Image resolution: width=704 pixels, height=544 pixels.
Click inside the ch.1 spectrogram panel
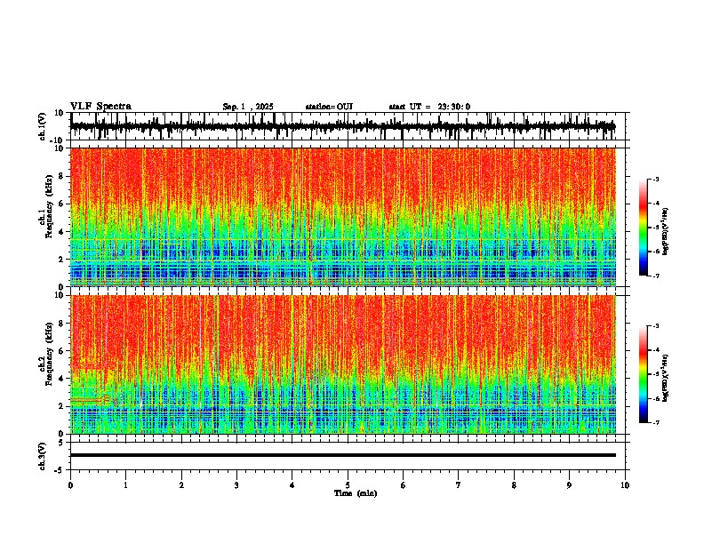click(x=342, y=217)
